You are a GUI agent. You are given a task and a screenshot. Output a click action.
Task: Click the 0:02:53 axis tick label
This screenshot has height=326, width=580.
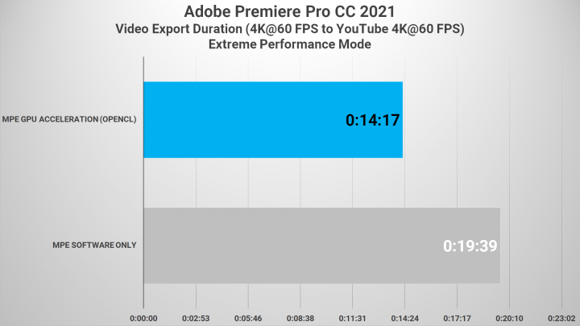coord(196,318)
